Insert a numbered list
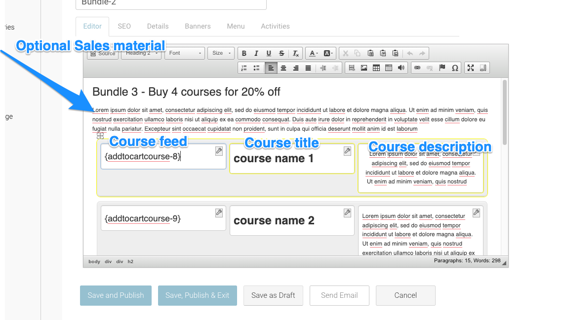The image size is (565, 320). 244,68
